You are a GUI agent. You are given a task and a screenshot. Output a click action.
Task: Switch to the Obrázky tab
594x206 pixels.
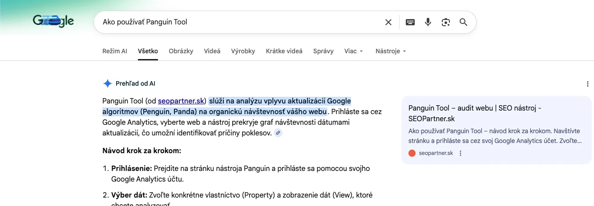click(181, 51)
